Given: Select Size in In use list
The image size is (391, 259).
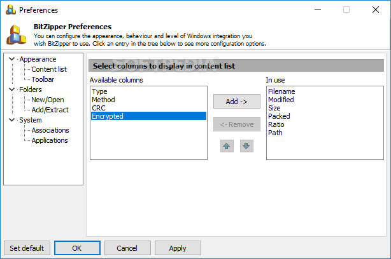Looking at the screenshot, I should [325, 108].
